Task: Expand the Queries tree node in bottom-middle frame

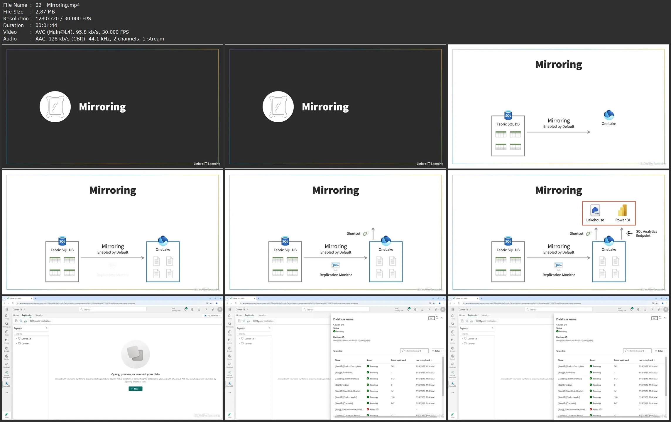Action: (239, 343)
